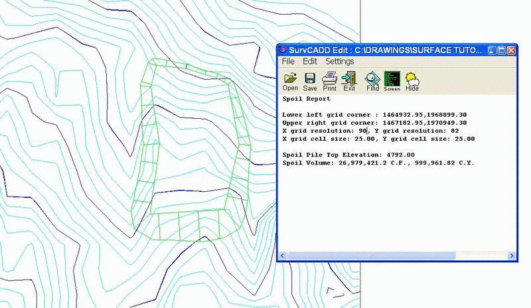Click the '999,961.82 C.Y.' value
Viewport: 531px width, 308px height.
pyautogui.click(x=444, y=163)
